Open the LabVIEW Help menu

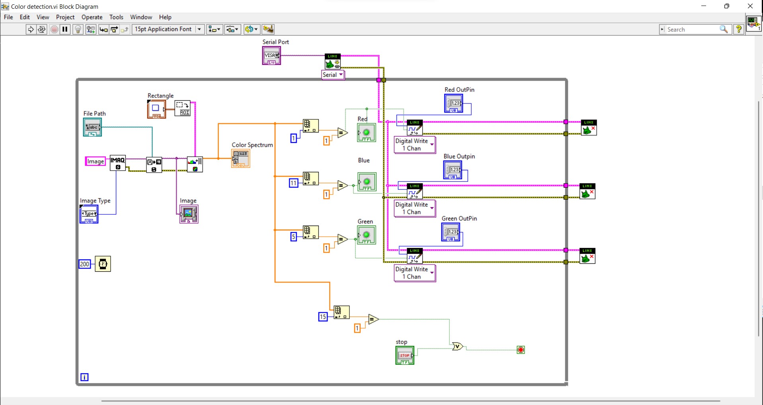[x=165, y=17]
